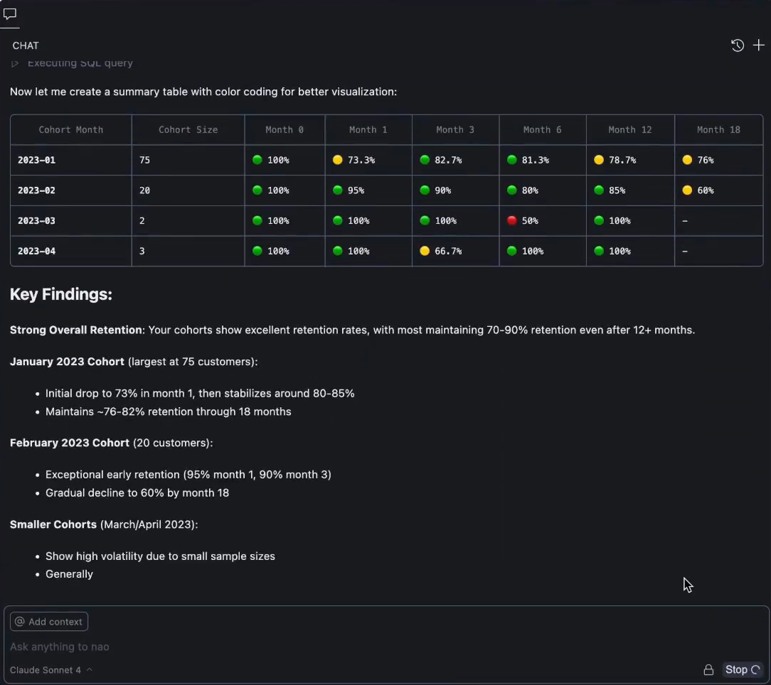
Task: Click the Add context button
Action: [48, 621]
